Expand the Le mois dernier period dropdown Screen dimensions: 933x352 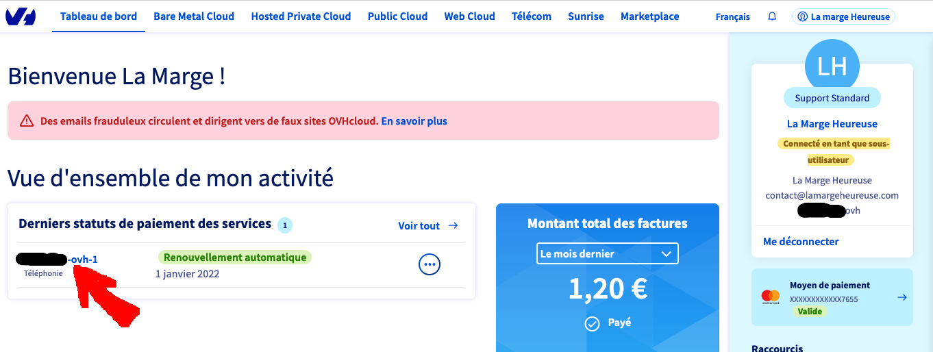607,253
